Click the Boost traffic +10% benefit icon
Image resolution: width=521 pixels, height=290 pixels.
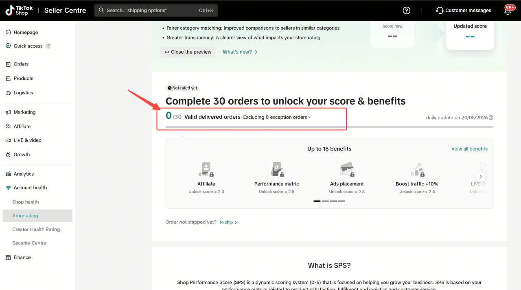coord(417,169)
